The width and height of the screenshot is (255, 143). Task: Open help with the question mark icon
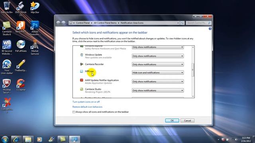(210, 29)
